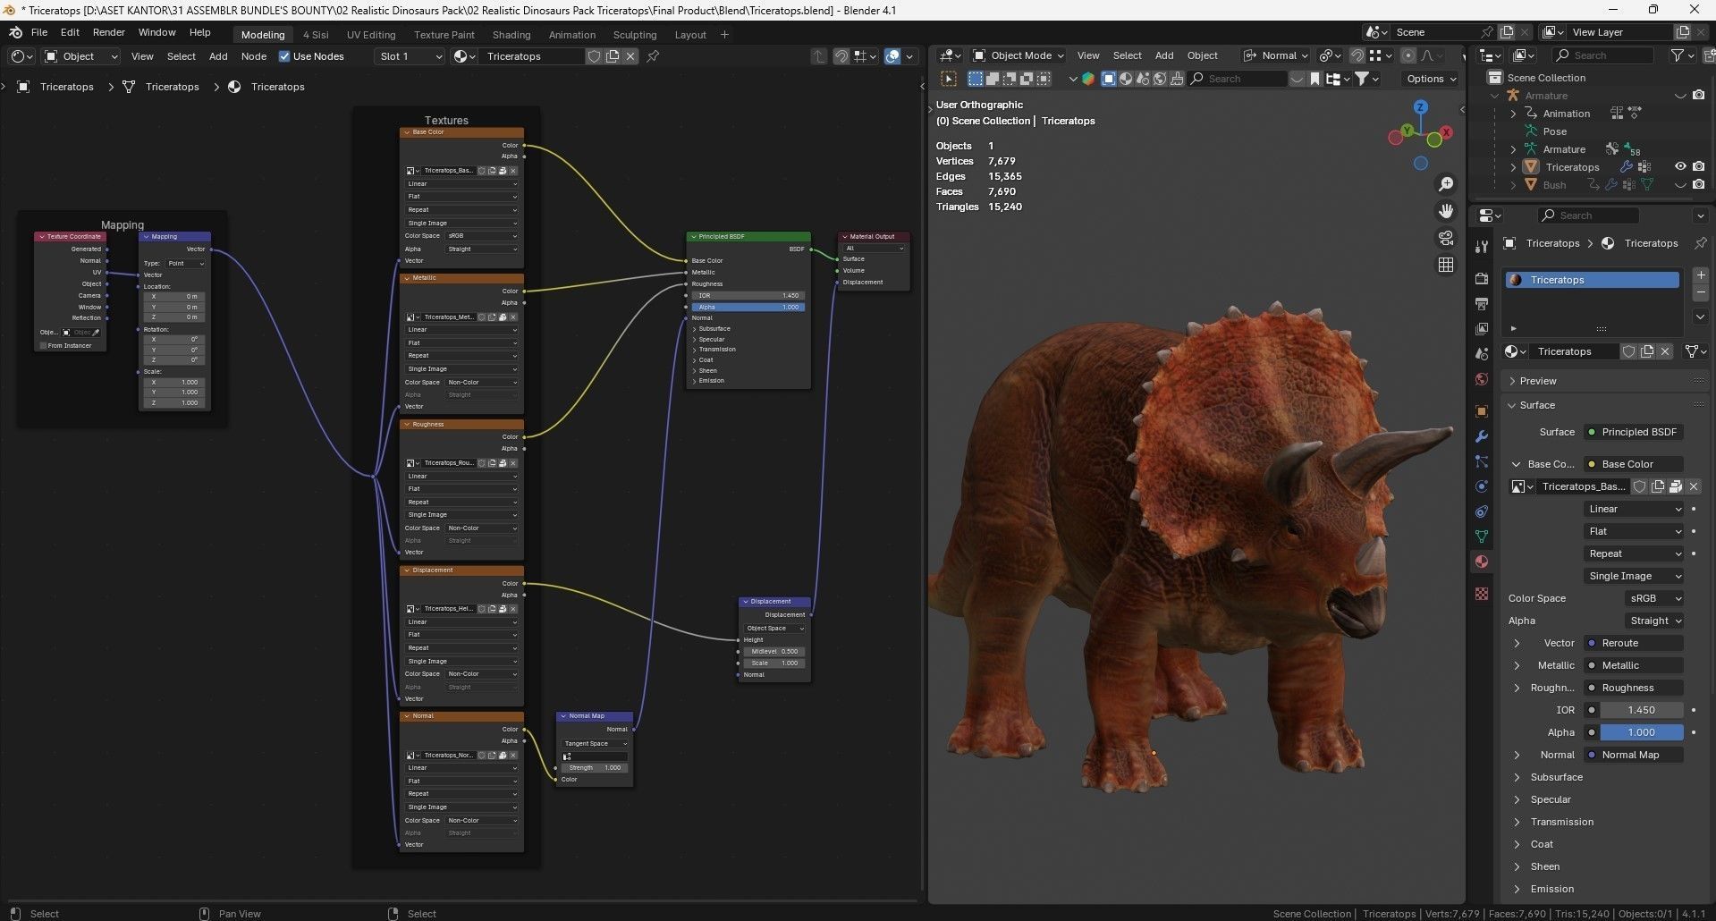The height and width of the screenshot is (921, 1716).
Task: Click the Reroute vector link button
Action: point(1634,643)
